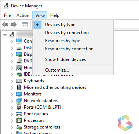139x134 pixels.
Task: Click the Monitors category icon
Action: click(x=19, y=94)
